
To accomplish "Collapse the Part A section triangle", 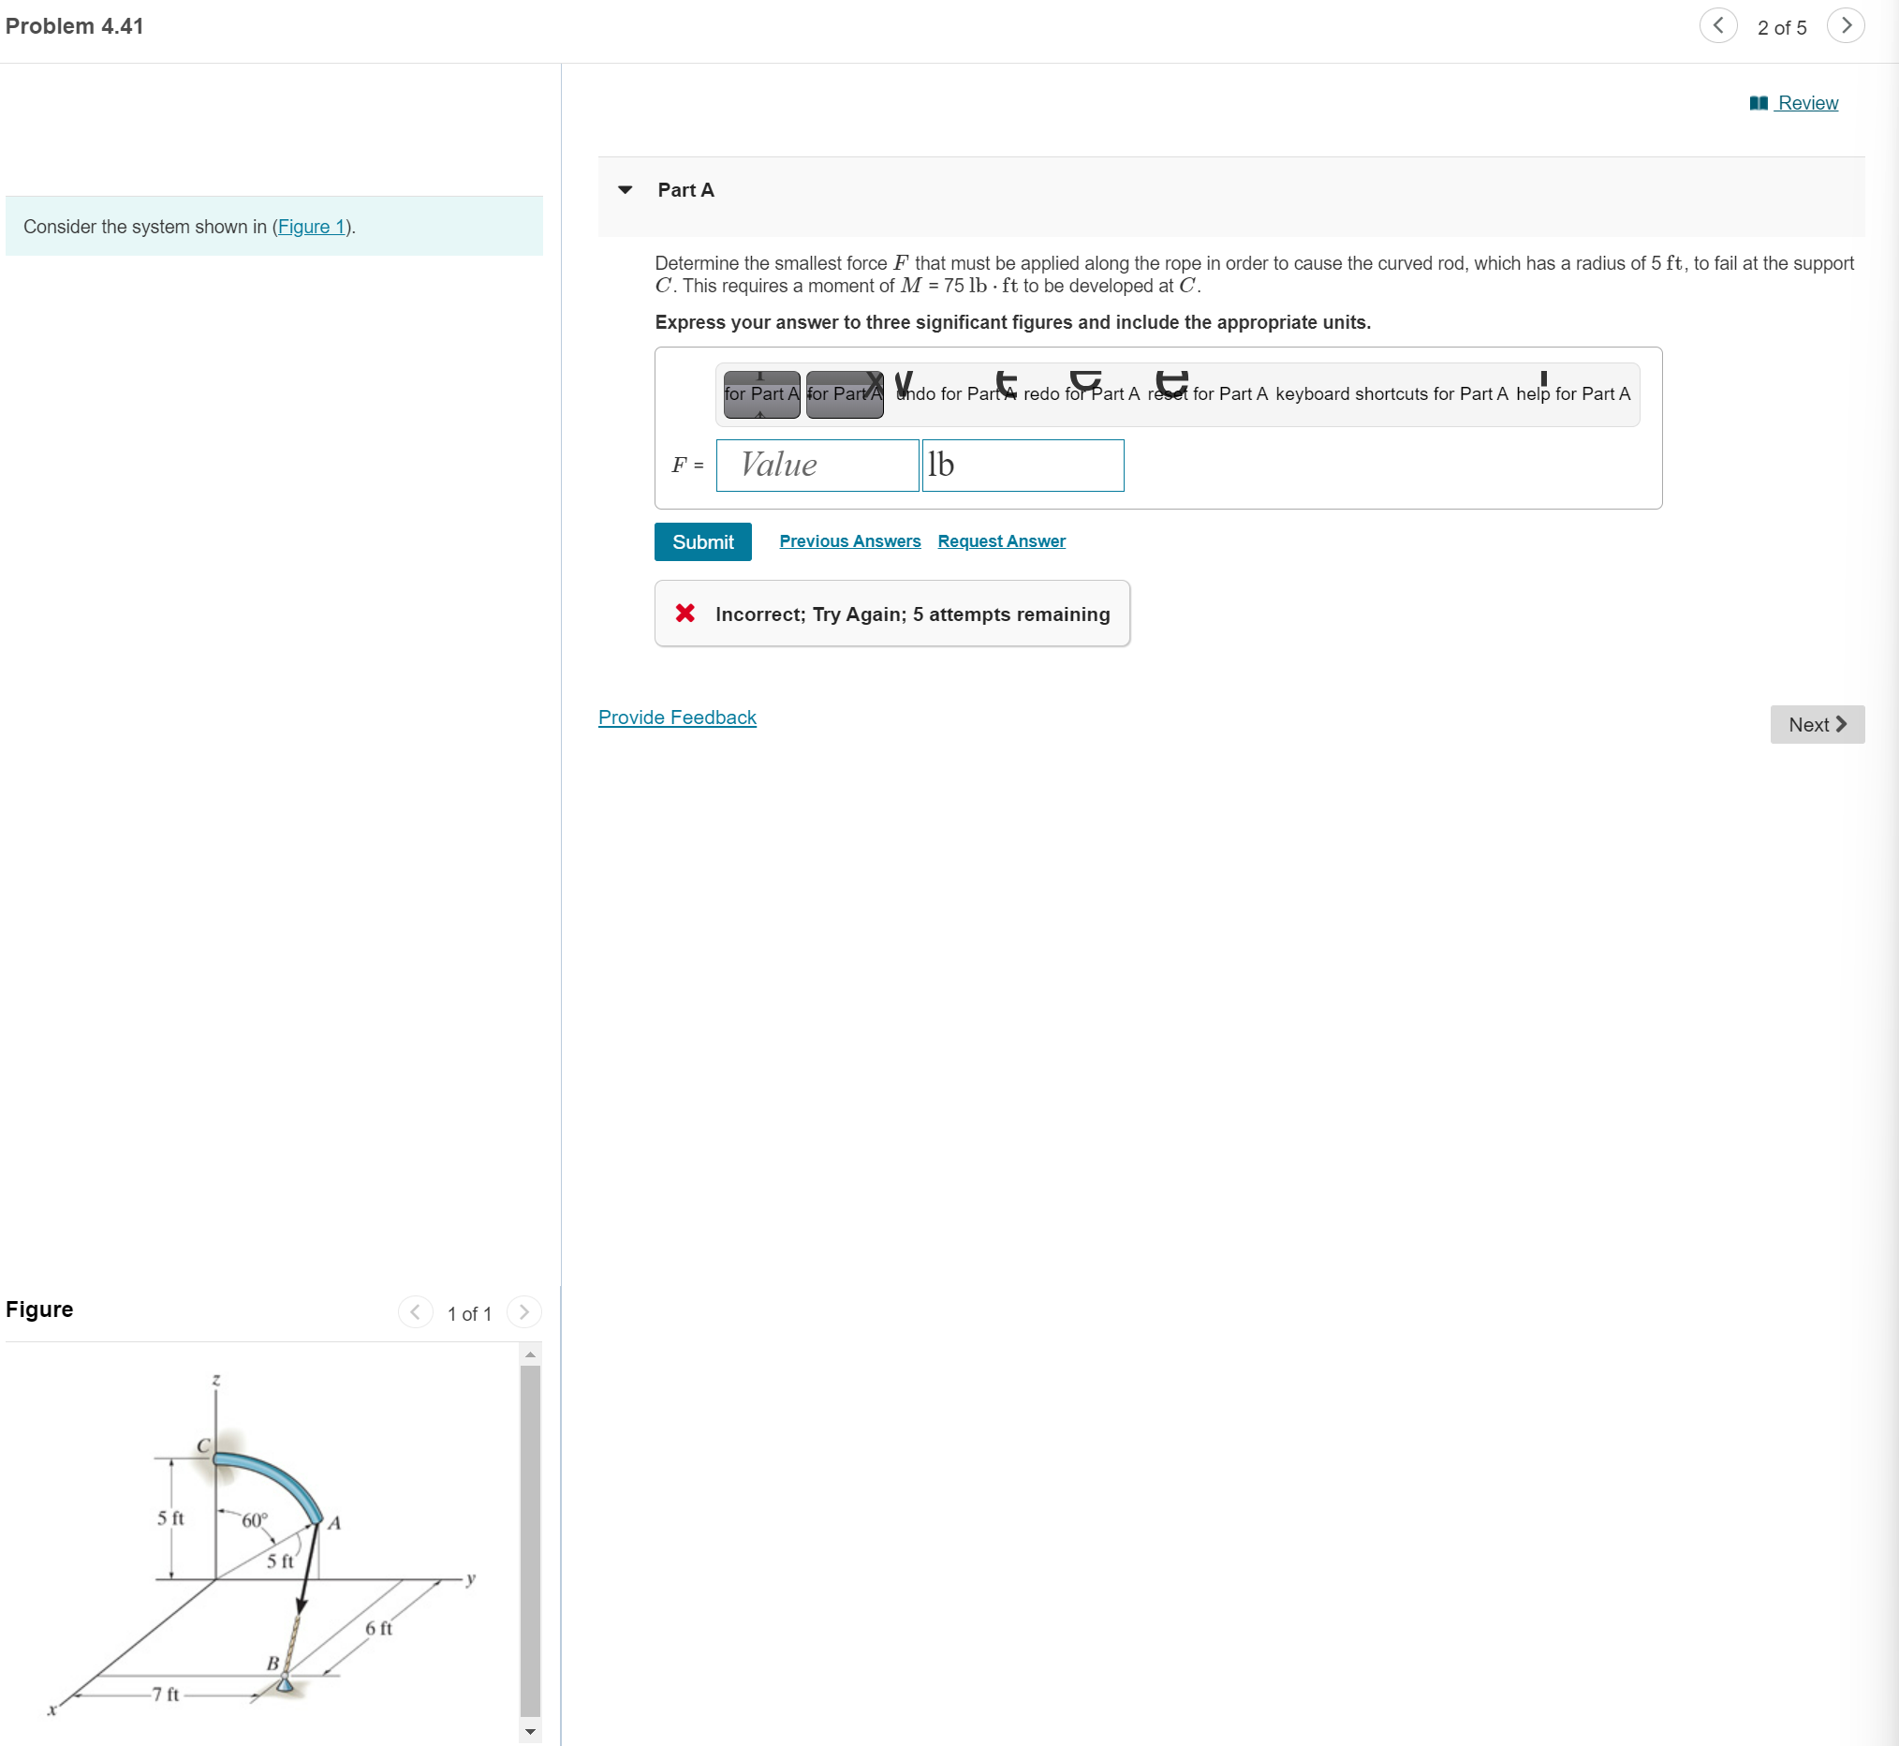I will (x=626, y=190).
